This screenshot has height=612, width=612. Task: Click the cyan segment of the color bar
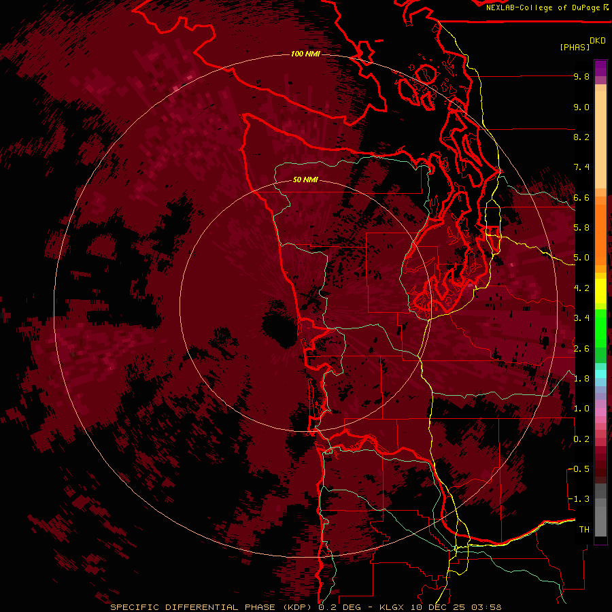tap(600, 373)
